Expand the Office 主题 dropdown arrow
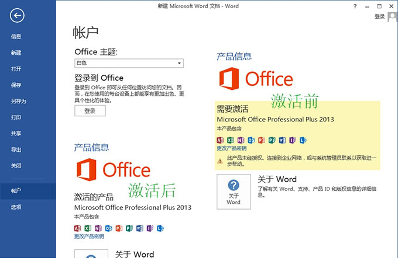This screenshot has height=268, width=398. 179,63
